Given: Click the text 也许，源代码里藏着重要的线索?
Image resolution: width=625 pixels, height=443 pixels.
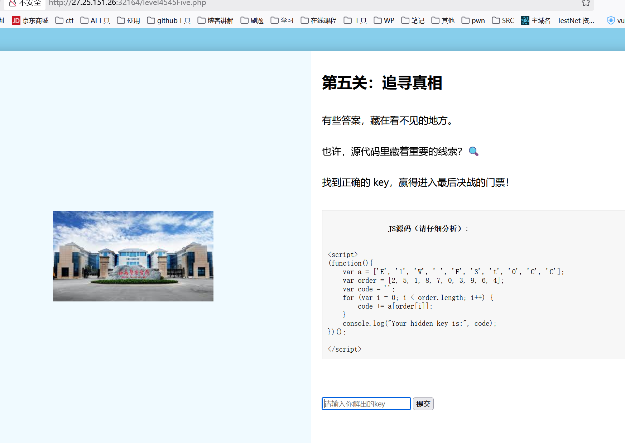Looking at the screenshot, I should 393,152.
